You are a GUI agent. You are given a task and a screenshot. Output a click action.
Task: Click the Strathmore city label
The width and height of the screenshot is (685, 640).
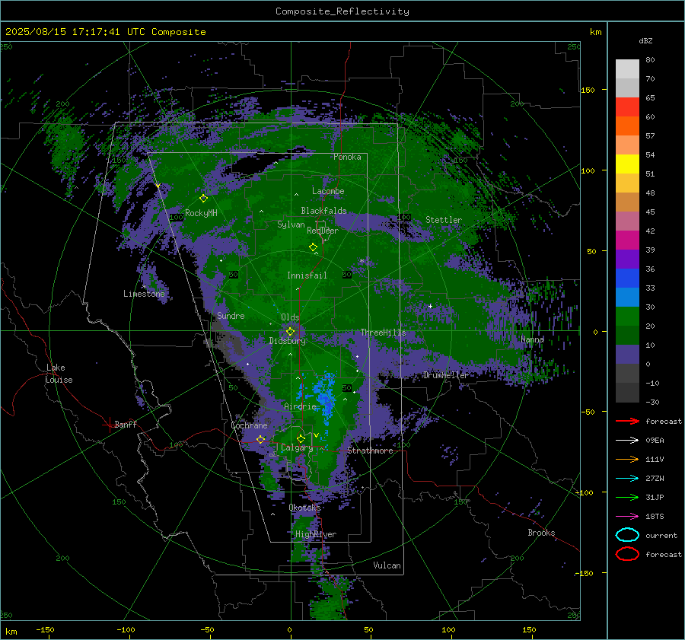(370, 451)
